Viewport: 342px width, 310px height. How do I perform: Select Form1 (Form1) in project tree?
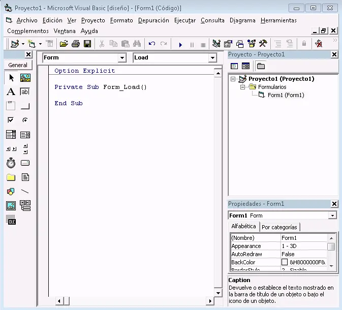(286, 95)
